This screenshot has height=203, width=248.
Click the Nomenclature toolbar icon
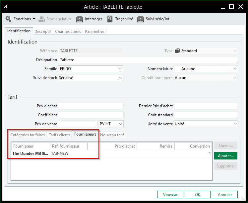coord(41,19)
